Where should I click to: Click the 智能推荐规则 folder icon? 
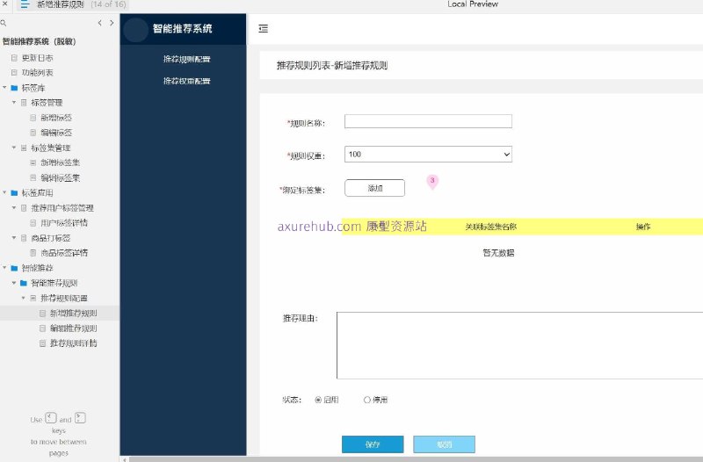(24, 283)
